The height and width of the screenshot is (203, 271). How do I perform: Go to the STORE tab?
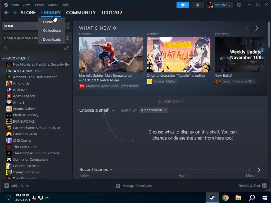click(x=28, y=13)
